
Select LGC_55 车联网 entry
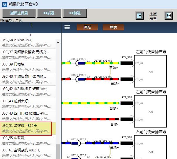(x=28, y=141)
